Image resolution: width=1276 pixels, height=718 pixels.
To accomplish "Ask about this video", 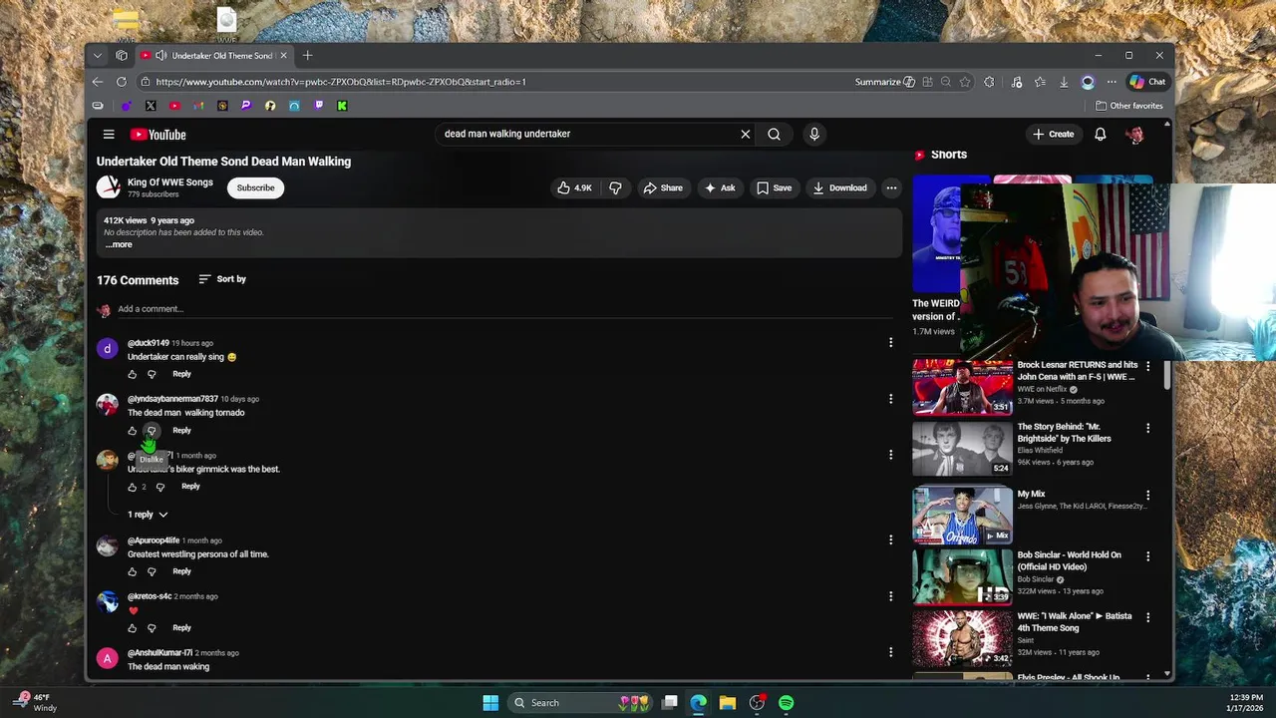I will click(720, 187).
